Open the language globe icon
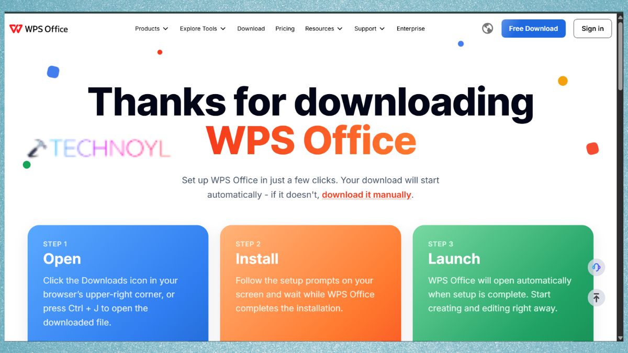This screenshot has height=353, width=628. 487,28
